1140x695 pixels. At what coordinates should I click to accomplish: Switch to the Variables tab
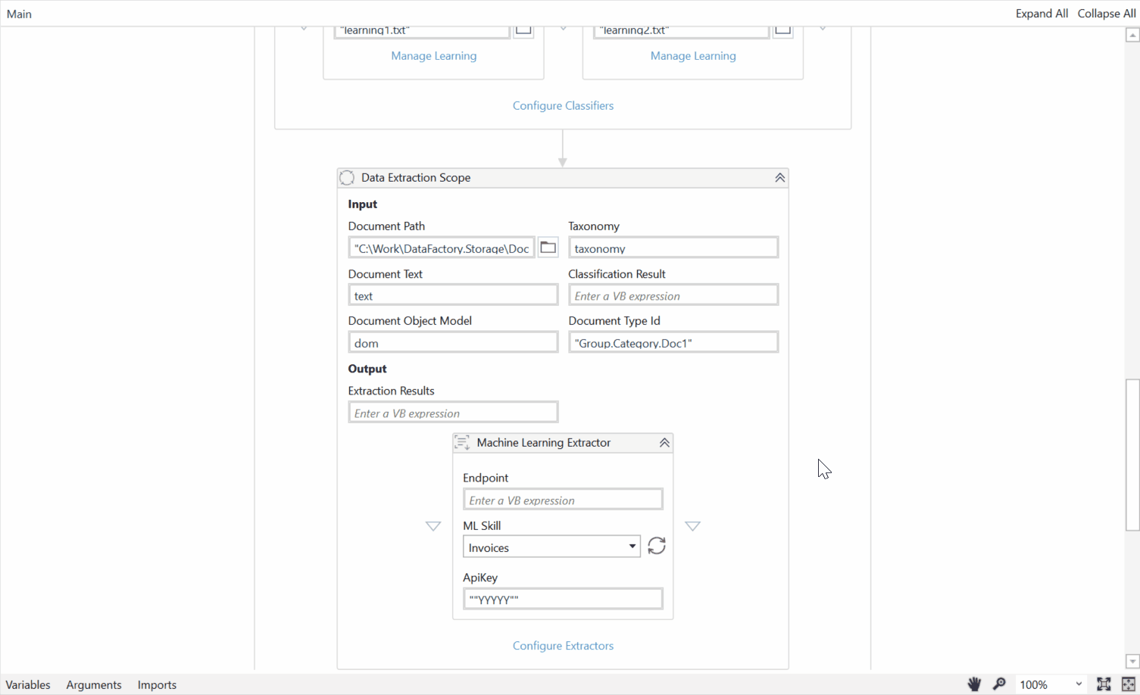pos(27,684)
